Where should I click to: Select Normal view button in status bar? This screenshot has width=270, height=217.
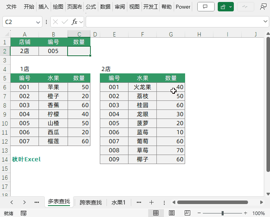(x=156, y=213)
